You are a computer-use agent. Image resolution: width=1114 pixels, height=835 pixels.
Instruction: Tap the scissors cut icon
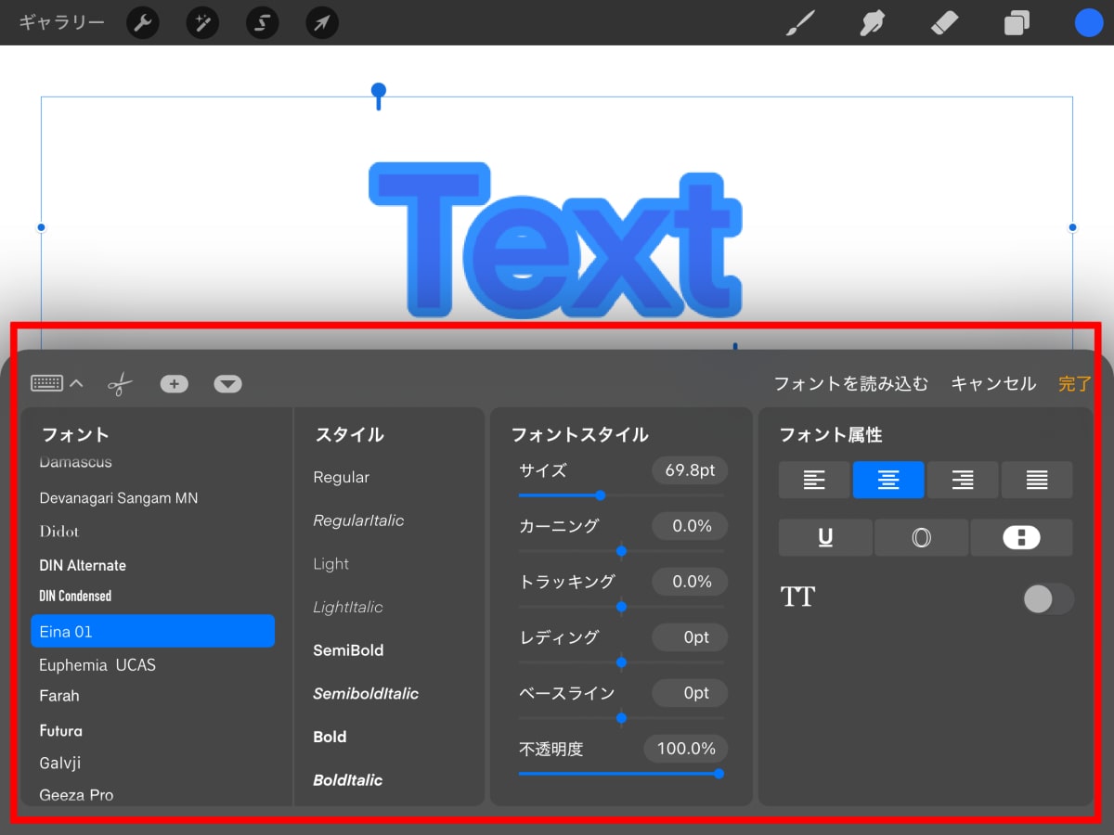click(x=120, y=383)
